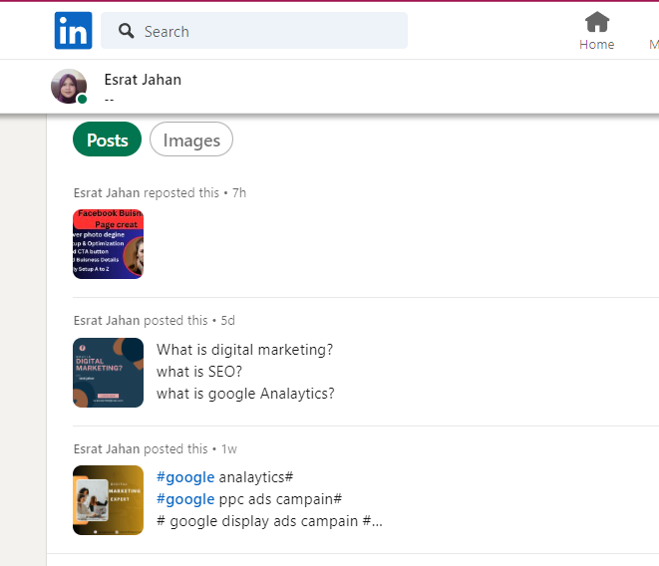Switch to the Images filter pill

(191, 141)
